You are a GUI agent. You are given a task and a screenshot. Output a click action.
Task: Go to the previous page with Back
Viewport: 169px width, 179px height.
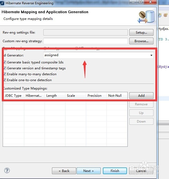(64, 171)
